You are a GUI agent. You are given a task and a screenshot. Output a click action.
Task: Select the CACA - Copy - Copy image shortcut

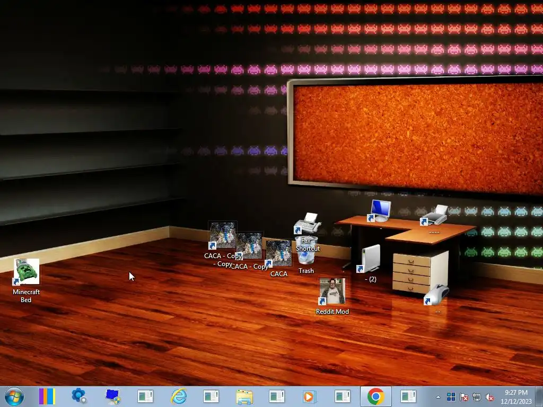223,235
